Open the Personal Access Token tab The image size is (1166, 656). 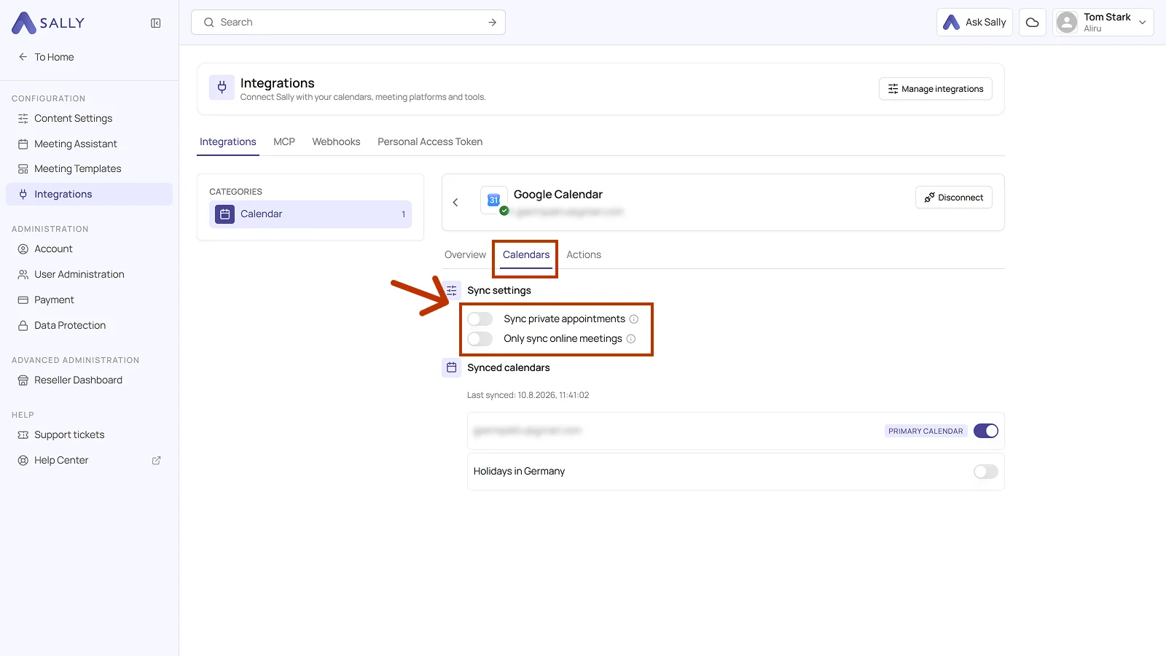[x=430, y=142]
